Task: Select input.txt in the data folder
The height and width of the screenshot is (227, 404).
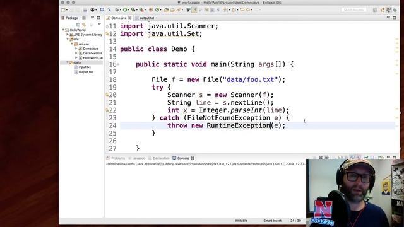Action: pos(85,67)
